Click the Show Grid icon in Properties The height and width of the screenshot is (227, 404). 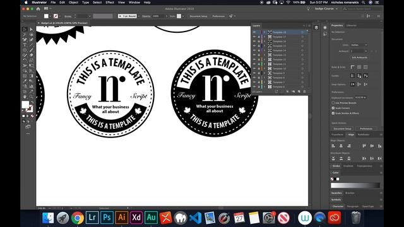click(x=359, y=67)
